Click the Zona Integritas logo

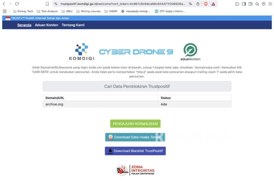(135, 170)
